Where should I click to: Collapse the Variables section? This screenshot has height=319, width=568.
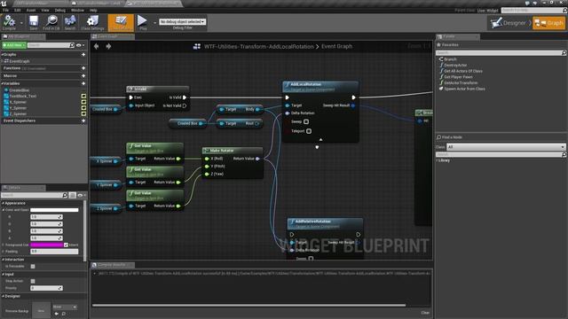[2, 83]
